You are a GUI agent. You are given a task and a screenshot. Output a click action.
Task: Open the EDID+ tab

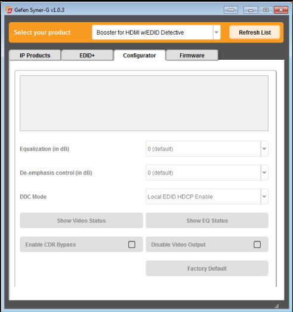click(x=87, y=55)
